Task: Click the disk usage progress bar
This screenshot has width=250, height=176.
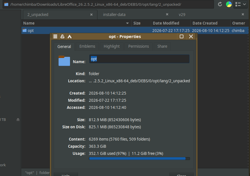Action: point(139,159)
